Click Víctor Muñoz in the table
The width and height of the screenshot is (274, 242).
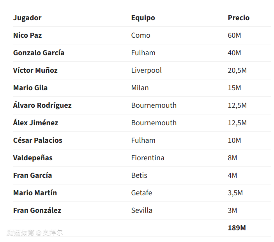(x=35, y=70)
